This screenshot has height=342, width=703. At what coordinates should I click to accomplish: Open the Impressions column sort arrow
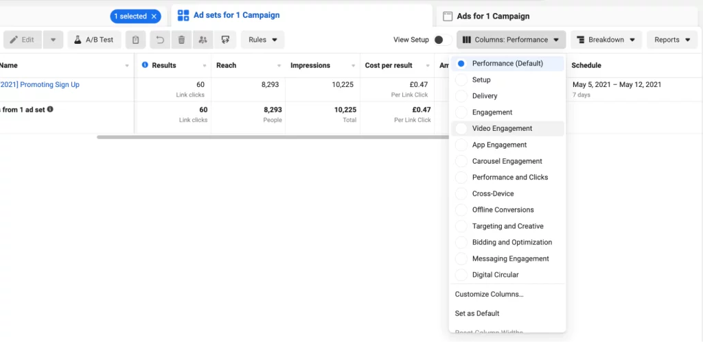pos(354,66)
